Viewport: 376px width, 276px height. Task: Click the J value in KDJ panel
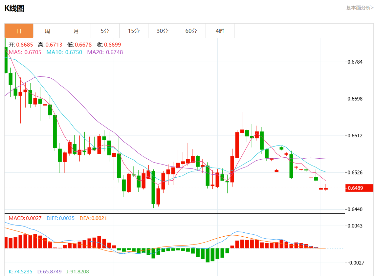[77, 271]
